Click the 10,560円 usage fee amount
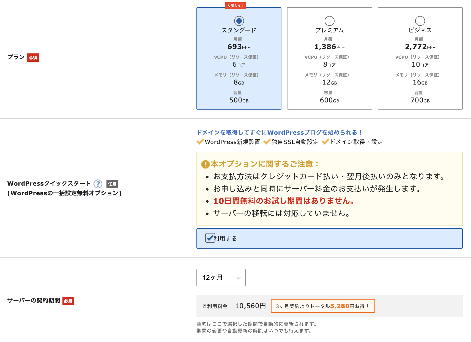This screenshot has width=471, height=342. point(250,306)
